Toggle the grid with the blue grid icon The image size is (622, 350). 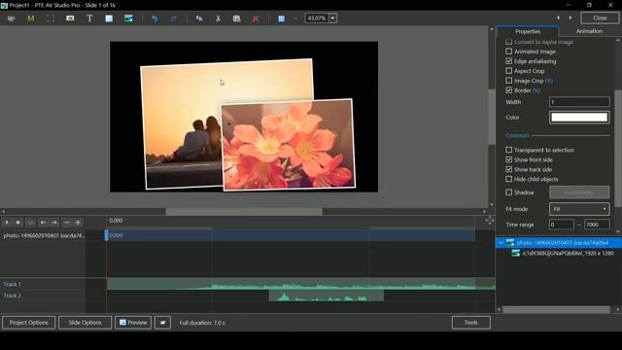tap(281, 18)
